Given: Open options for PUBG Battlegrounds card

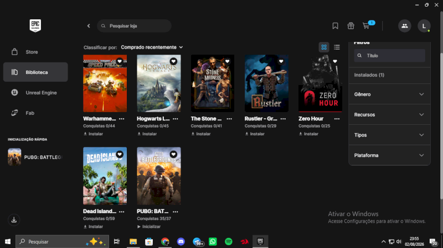Looking at the screenshot, I should pos(176,212).
